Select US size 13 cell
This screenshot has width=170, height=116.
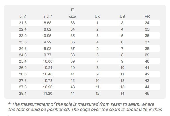tap(122, 87)
